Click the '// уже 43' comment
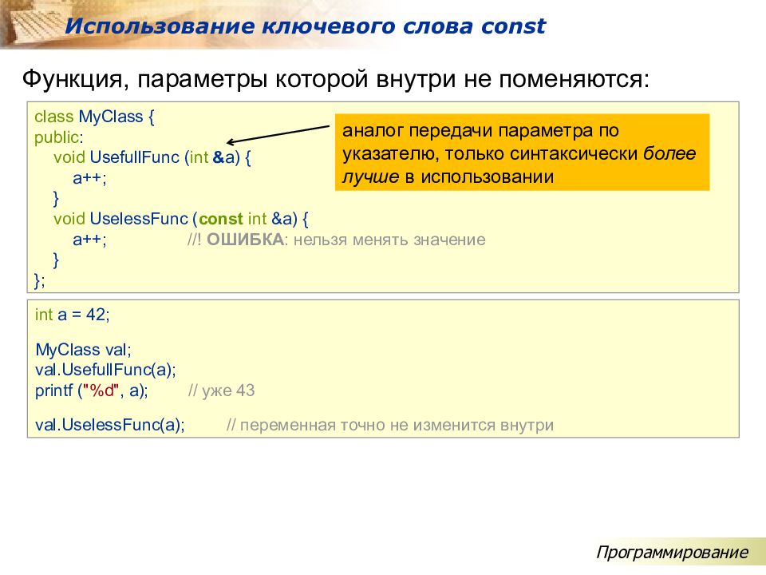Screen dimensions: 766x575 tap(221, 391)
